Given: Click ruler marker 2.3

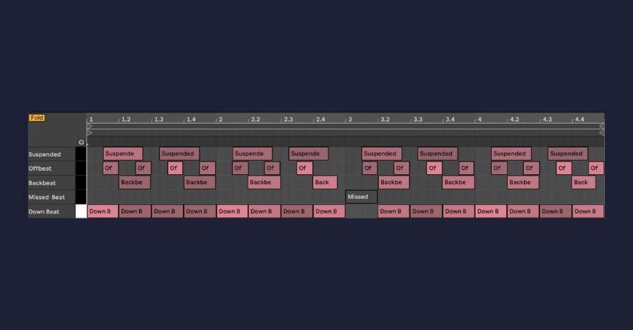Looking at the screenshot, I should pyautogui.click(x=288, y=119).
